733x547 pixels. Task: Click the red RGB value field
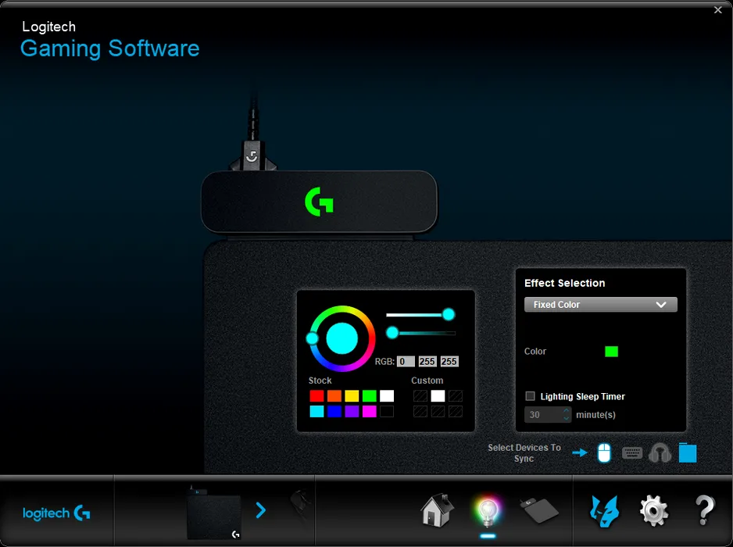click(x=406, y=362)
